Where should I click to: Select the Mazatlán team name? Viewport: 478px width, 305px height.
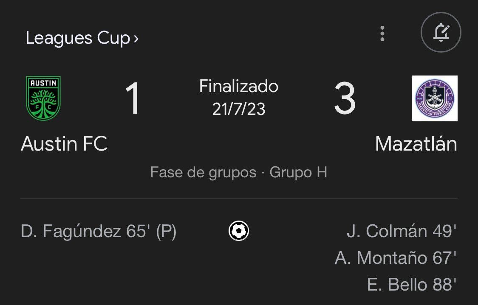[416, 144]
